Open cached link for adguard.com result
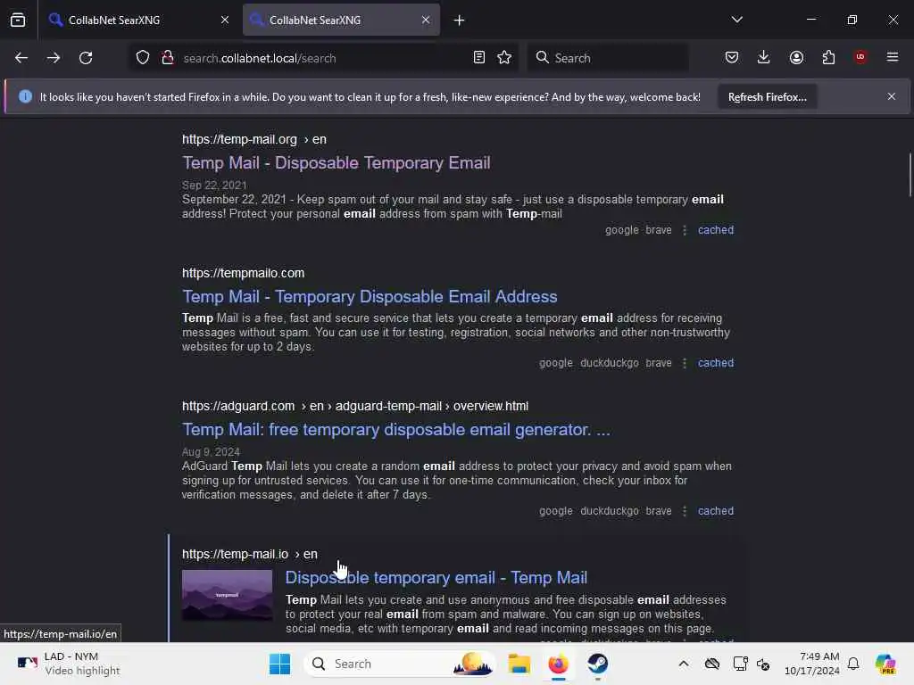The image size is (914, 685). pyautogui.click(x=716, y=511)
